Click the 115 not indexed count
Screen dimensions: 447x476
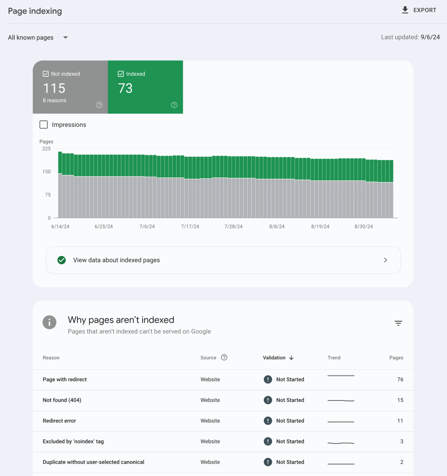click(54, 88)
